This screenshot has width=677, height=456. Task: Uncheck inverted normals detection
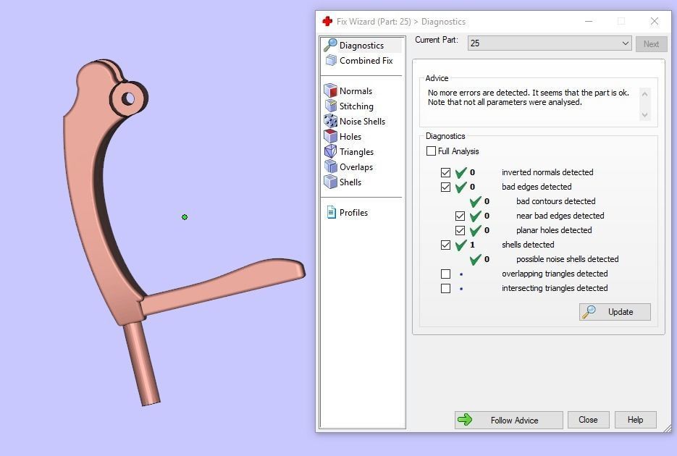pos(445,172)
